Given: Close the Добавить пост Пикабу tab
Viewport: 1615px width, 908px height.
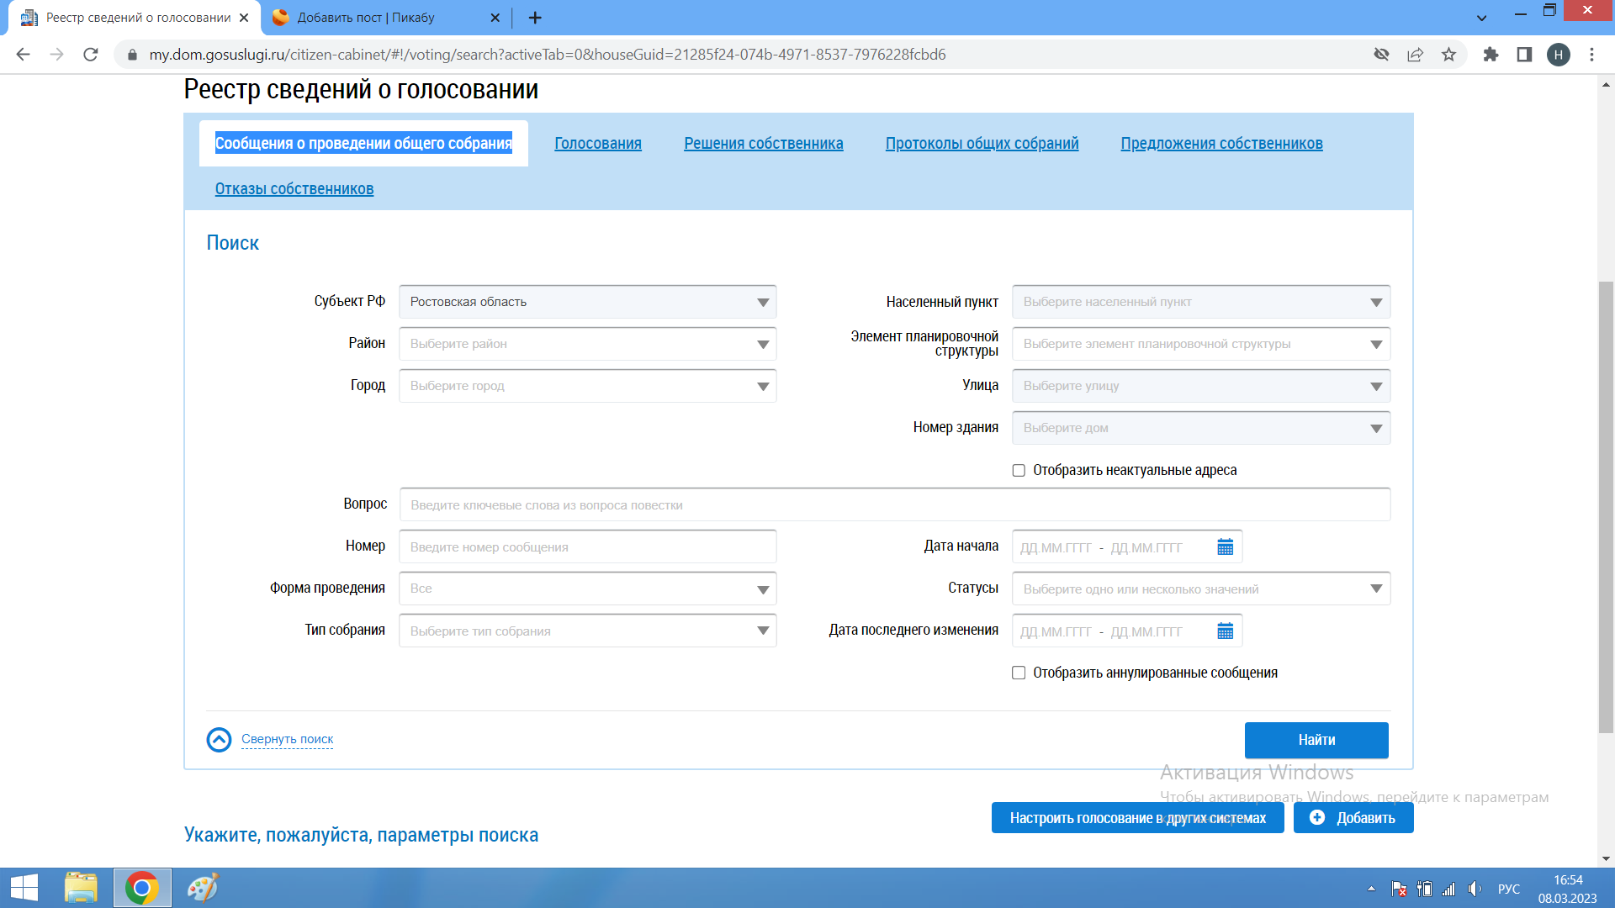Looking at the screenshot, I should pos(495,18).
